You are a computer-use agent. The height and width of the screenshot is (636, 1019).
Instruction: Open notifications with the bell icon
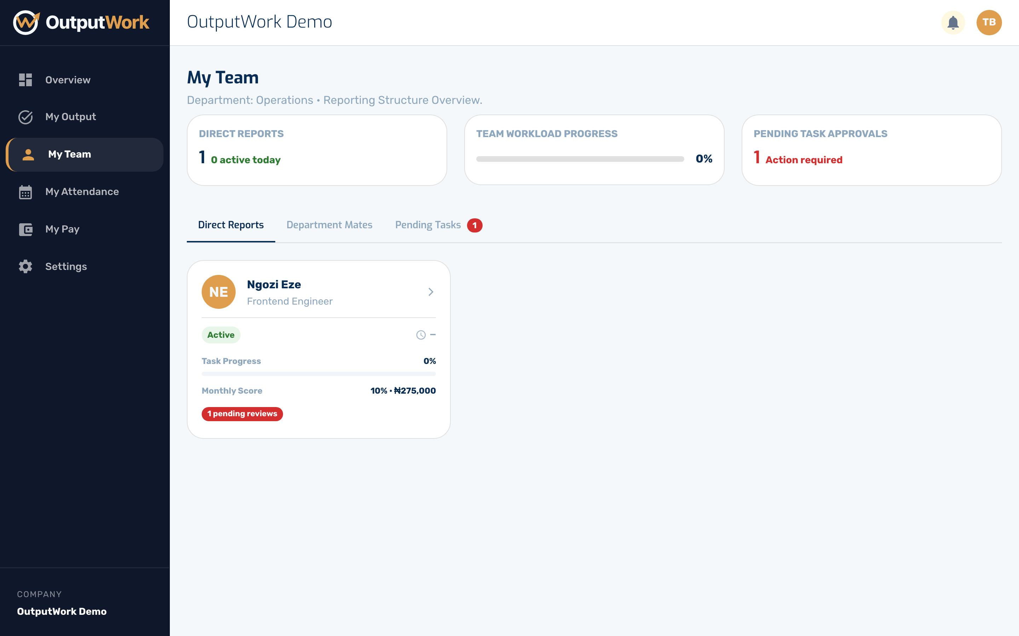pyautogui.click(x=953, y=22)
